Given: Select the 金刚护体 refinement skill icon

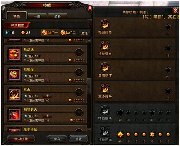Looking at the screenshot, I should [105, 67].
